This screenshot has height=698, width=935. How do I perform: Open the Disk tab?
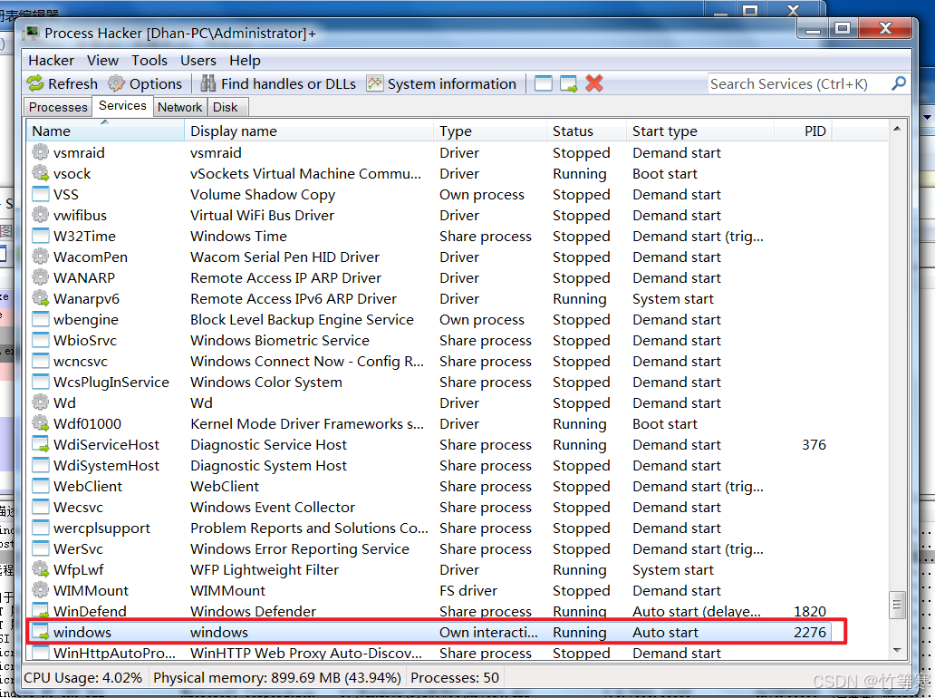(226, 107)
